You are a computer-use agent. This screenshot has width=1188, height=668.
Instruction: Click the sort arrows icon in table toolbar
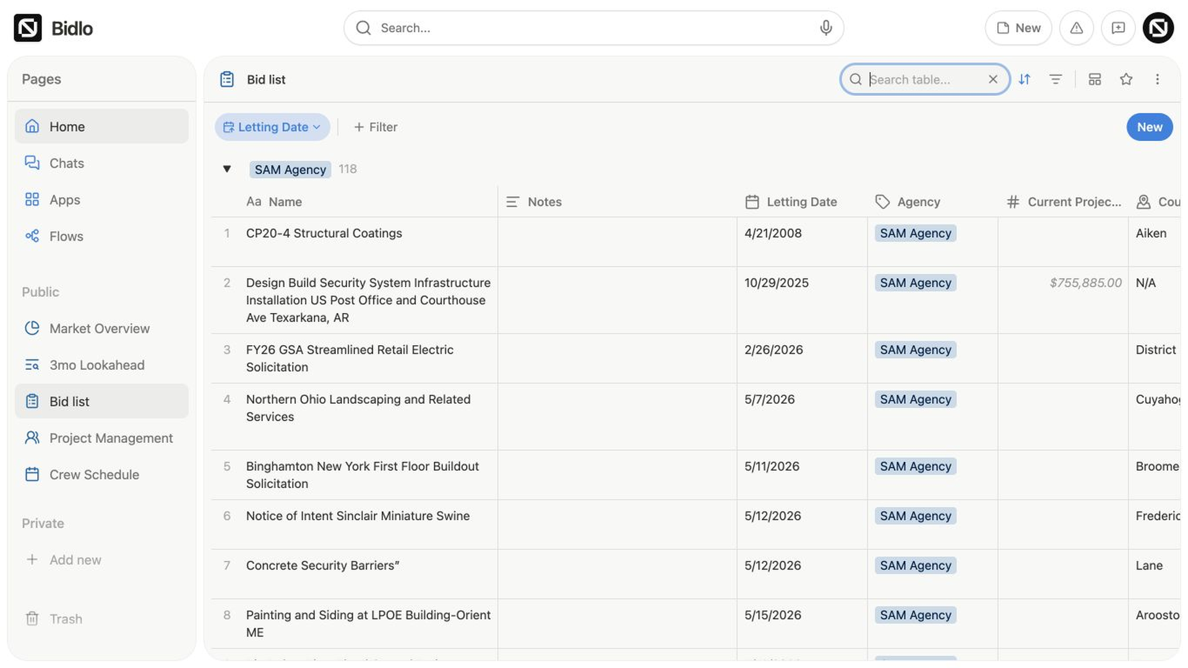(x=1025, y=79)
